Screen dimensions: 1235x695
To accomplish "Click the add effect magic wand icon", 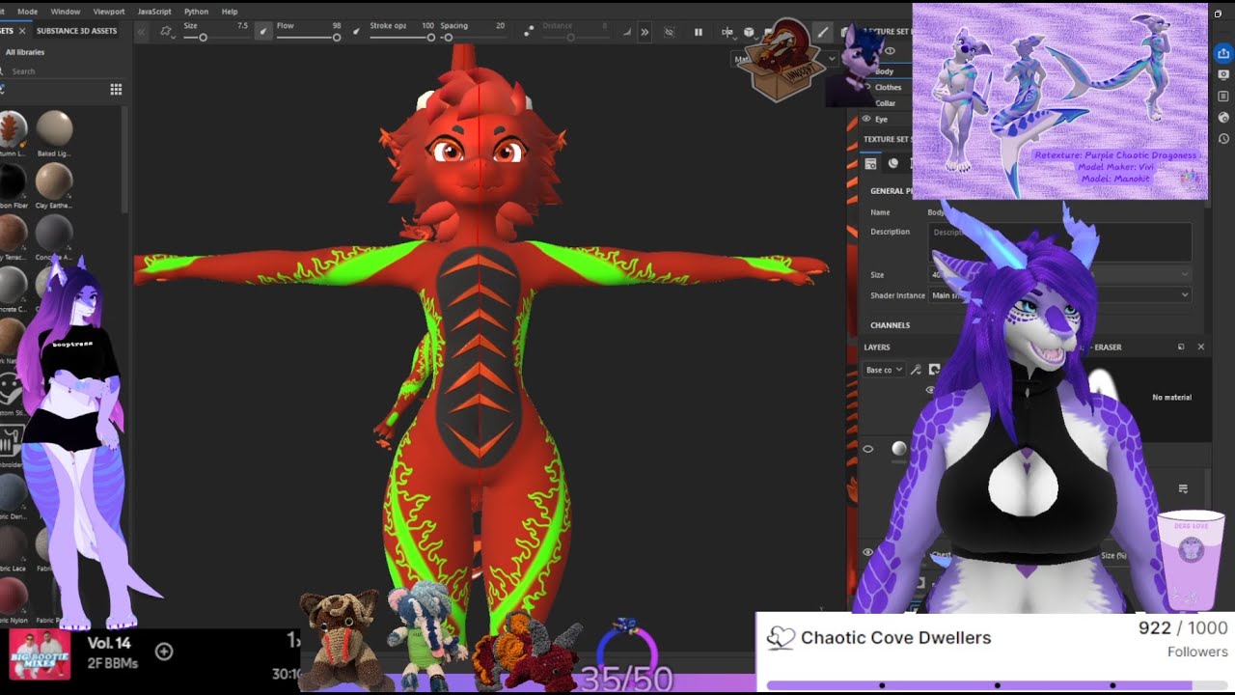I will 916,370.
